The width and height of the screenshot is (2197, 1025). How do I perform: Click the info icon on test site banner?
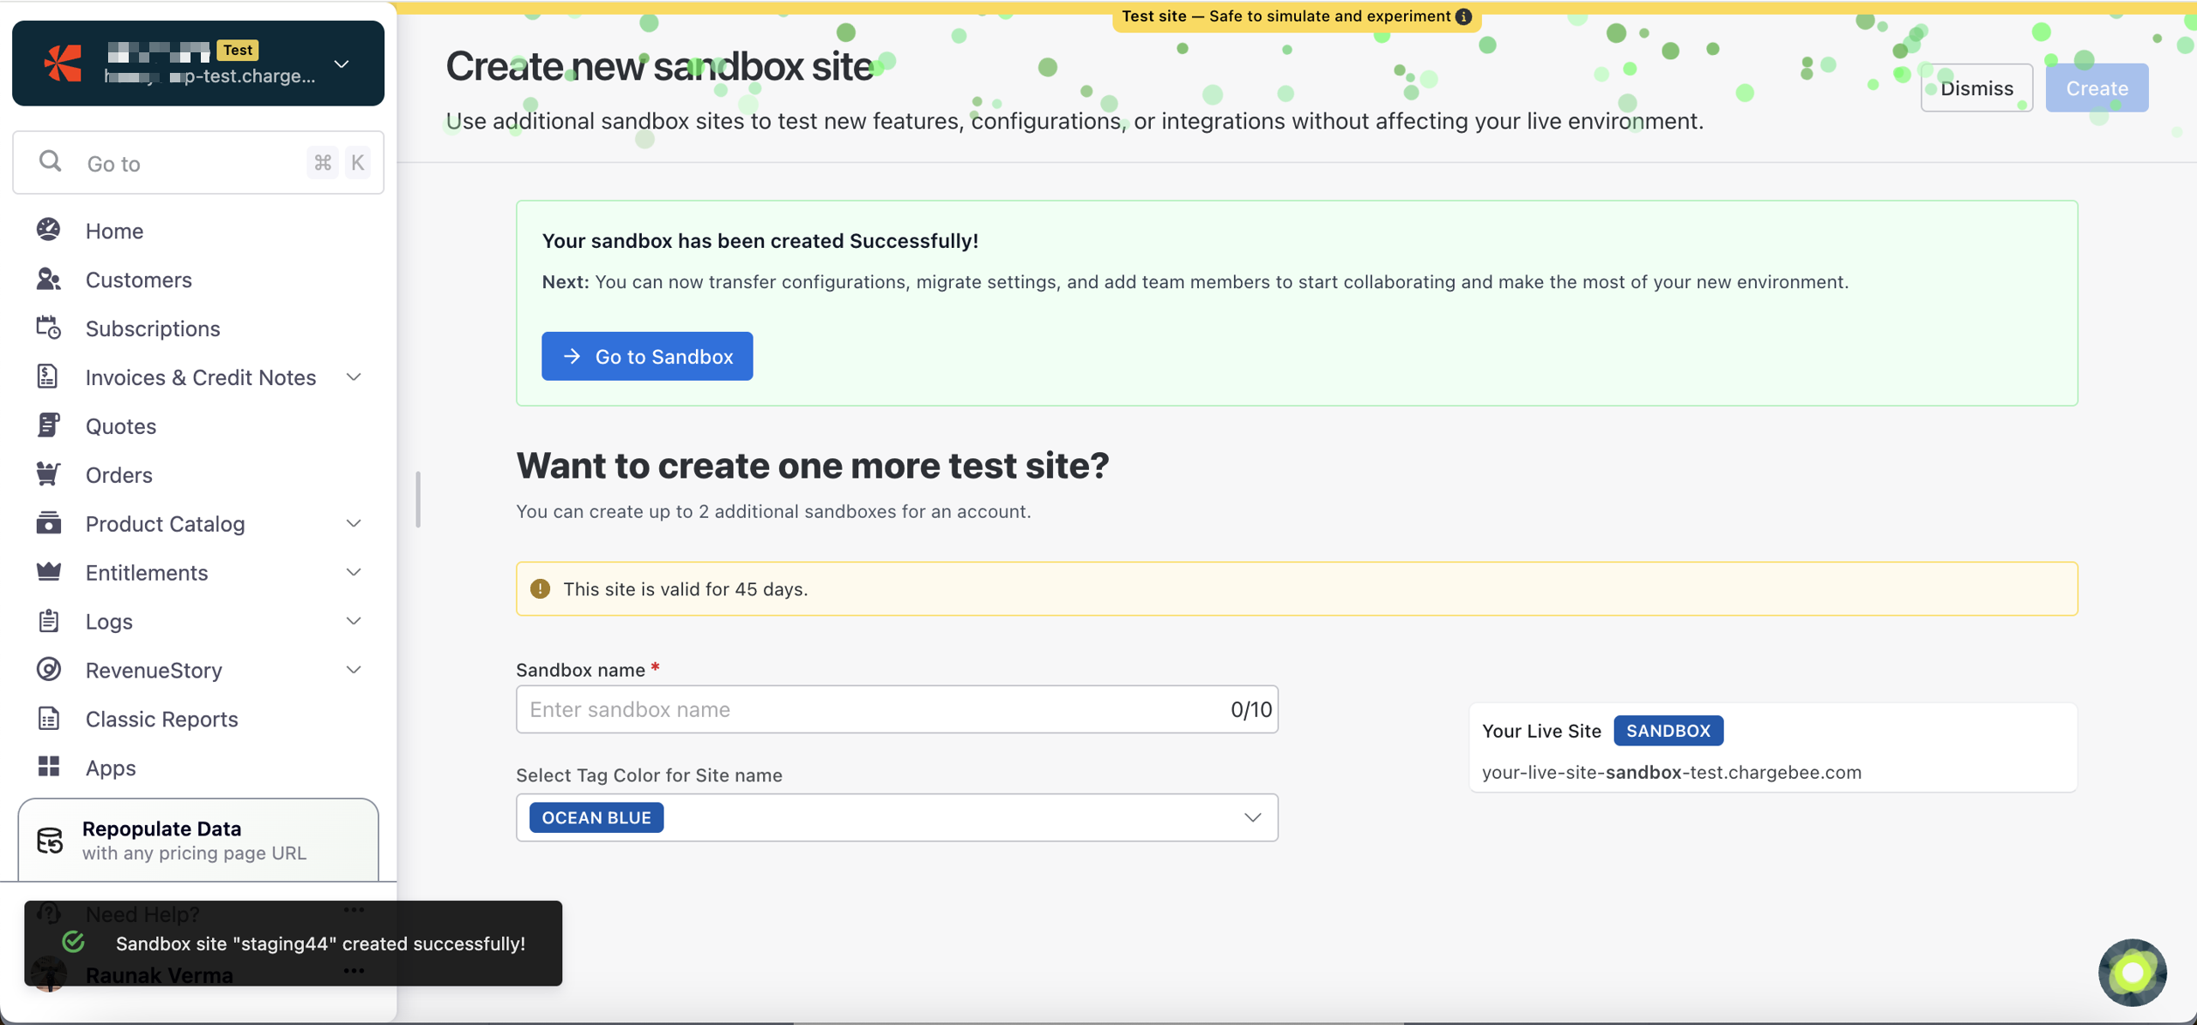pyautogui.click(x=1463, y=16)
